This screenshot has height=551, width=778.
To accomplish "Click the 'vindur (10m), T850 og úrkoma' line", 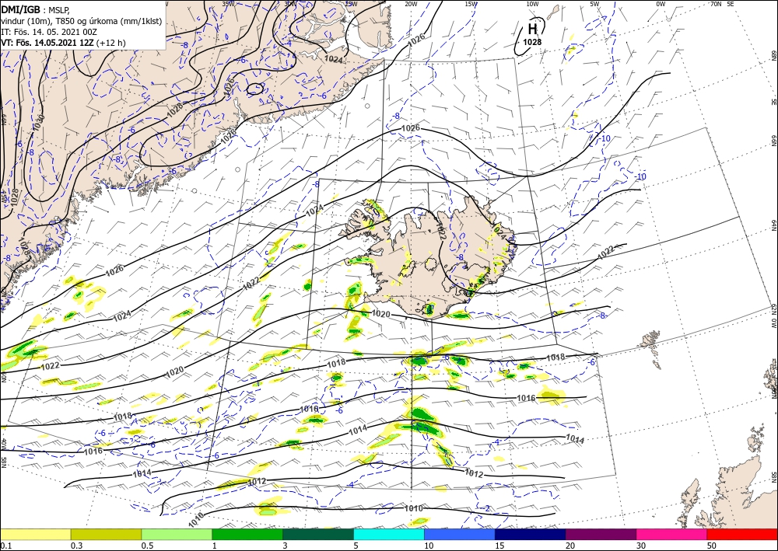I will (82, 21).
